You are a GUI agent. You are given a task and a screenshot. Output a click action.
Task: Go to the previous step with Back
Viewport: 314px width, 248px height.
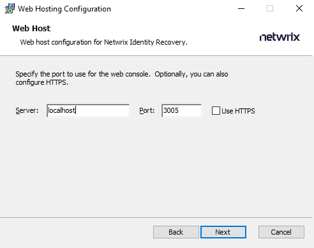(x=176, y=232)
